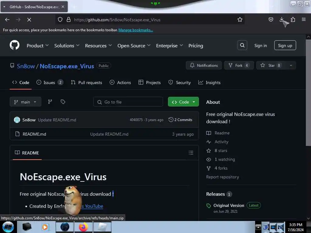Open green Code download dropdown

[183, 102]
